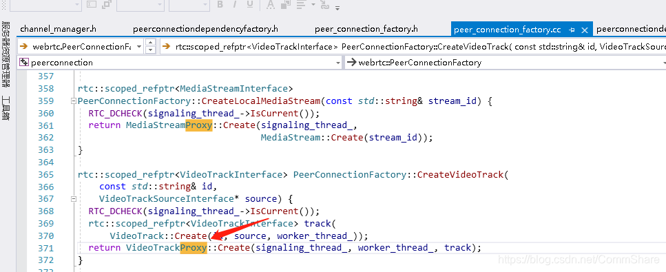Click line number 370
Viewport: 666px width, 272px height.
46,236
